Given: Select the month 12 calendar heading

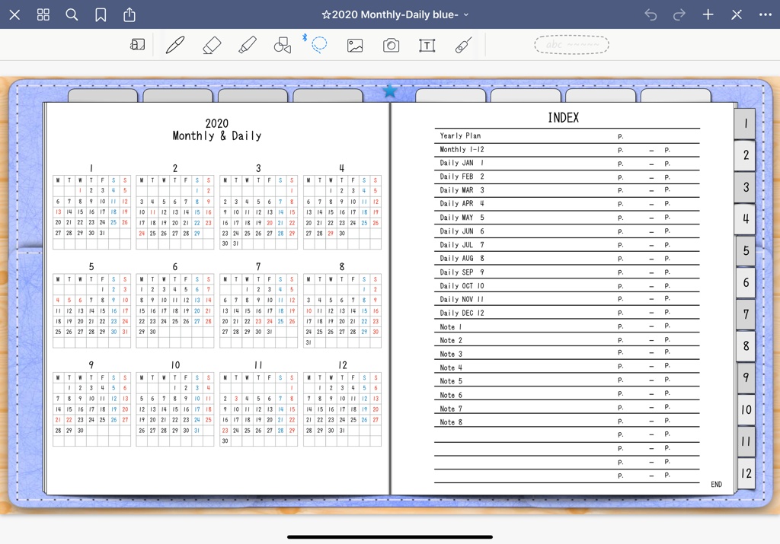Looking at the screenshot, I should pos(342,365).
